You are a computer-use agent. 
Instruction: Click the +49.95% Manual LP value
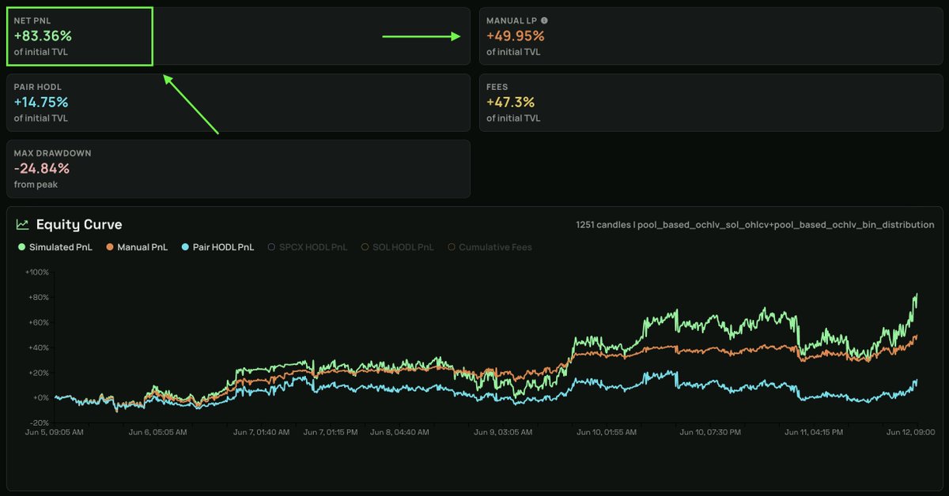pos(515,36)
